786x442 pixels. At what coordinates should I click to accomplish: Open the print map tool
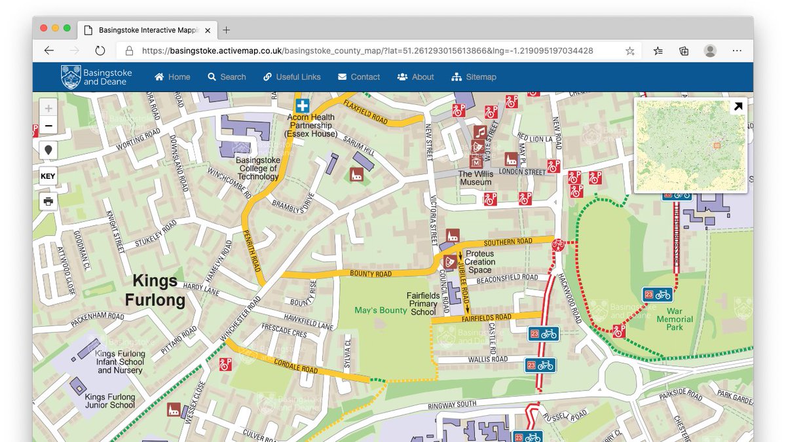point(48,201)
